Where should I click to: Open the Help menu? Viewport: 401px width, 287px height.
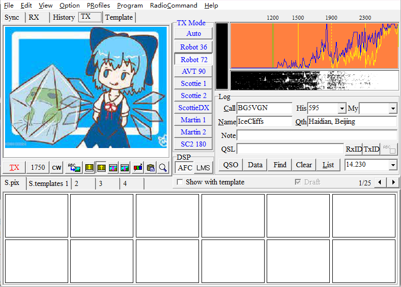(211, 6)
